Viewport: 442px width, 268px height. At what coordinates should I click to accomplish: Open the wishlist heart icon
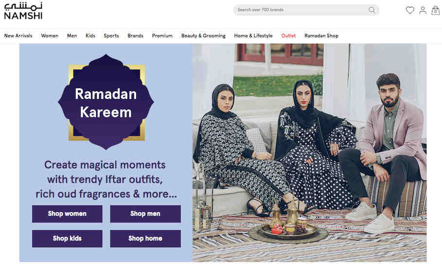click(410, 10)
